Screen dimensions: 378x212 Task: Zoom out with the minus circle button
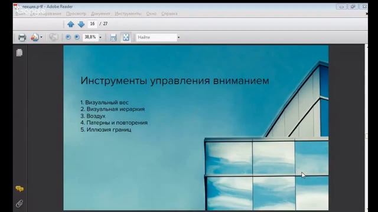click(x=69, y=37)
